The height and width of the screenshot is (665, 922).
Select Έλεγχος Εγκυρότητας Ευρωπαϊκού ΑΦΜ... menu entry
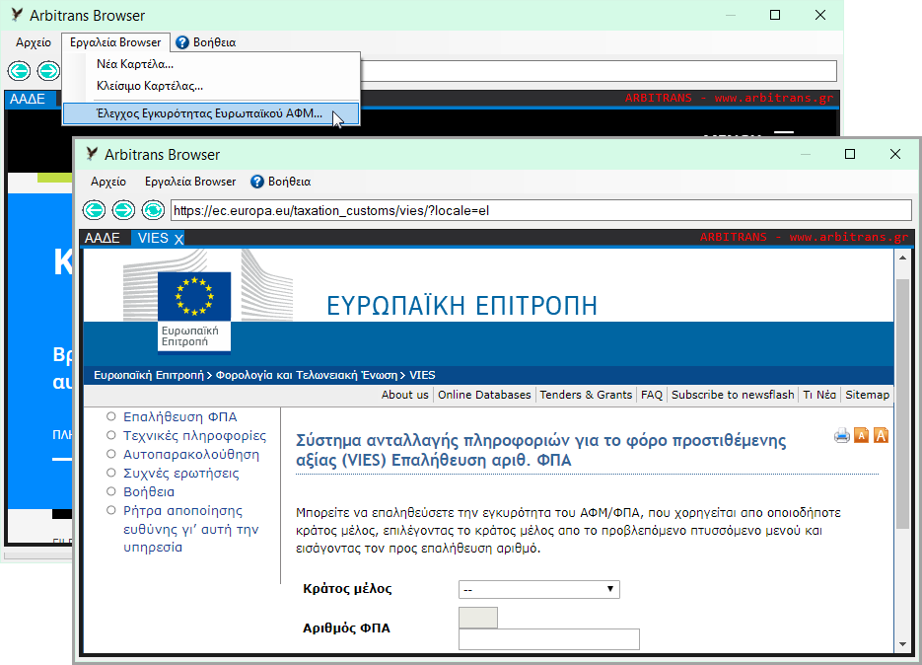coord(211,113)
